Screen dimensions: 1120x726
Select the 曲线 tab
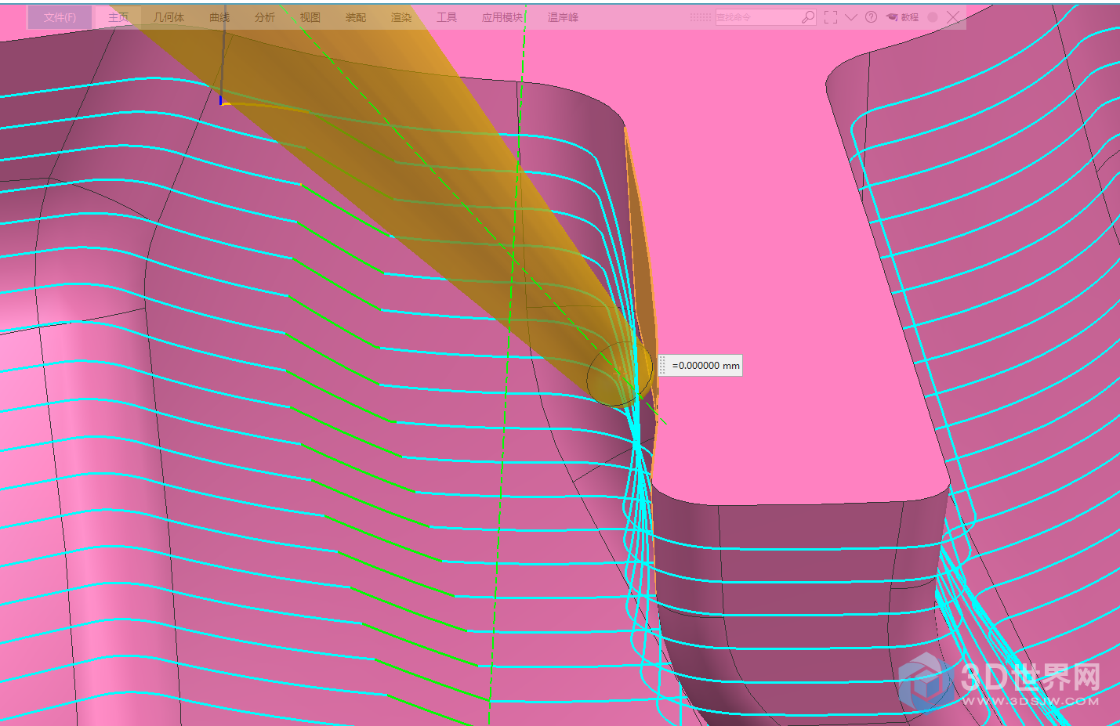[x=220, y=17]
